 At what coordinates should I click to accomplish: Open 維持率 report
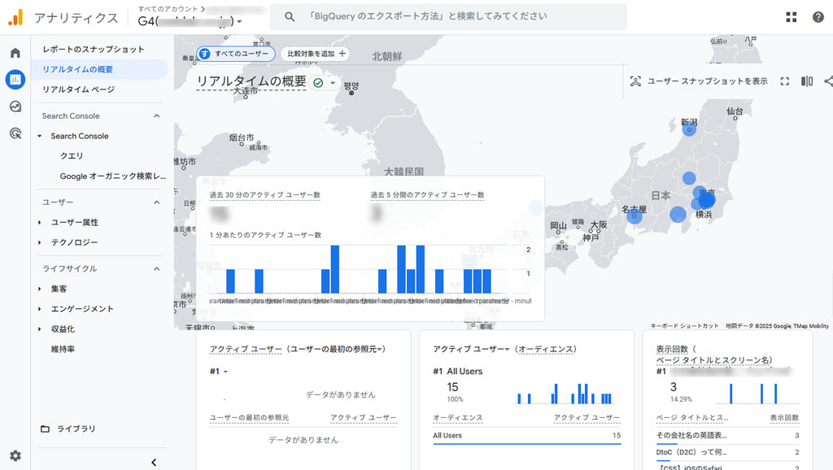point(63,350)
